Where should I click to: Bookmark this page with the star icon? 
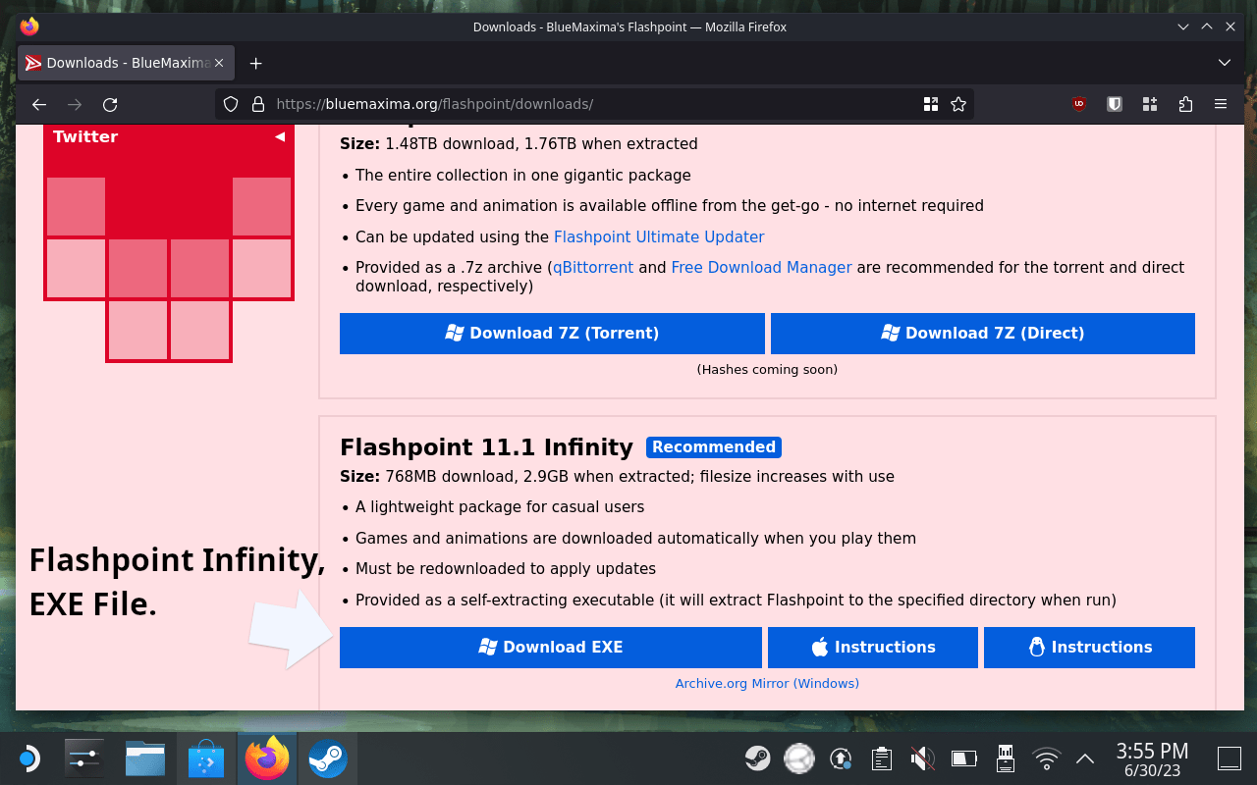point(957,103)
